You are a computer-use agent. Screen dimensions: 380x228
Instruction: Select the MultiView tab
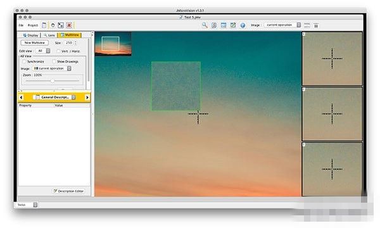[70, 35]
